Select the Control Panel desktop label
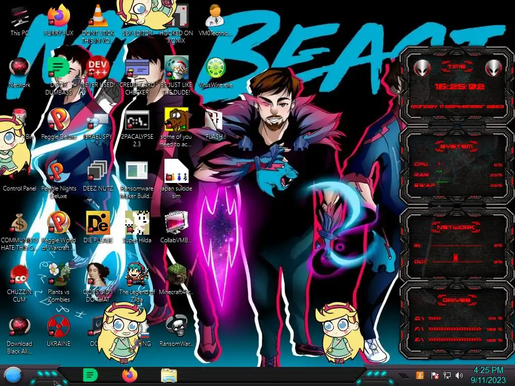Viewport: 515px width, 386px height. coord(20,188)
